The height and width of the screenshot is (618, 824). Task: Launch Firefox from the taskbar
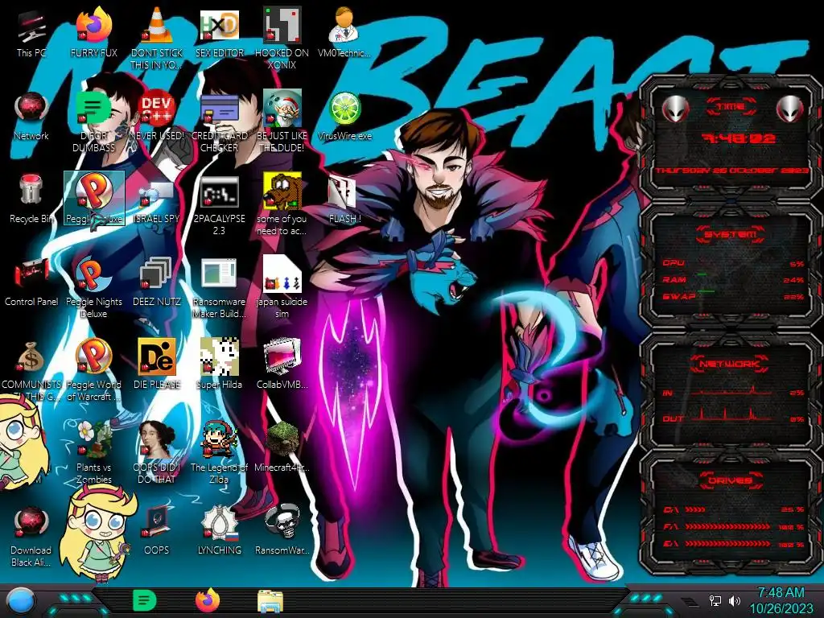pyautogui.click(x=207, y=600)
